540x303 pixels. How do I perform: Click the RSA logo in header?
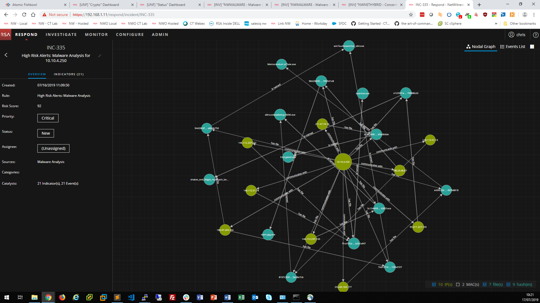5,35
